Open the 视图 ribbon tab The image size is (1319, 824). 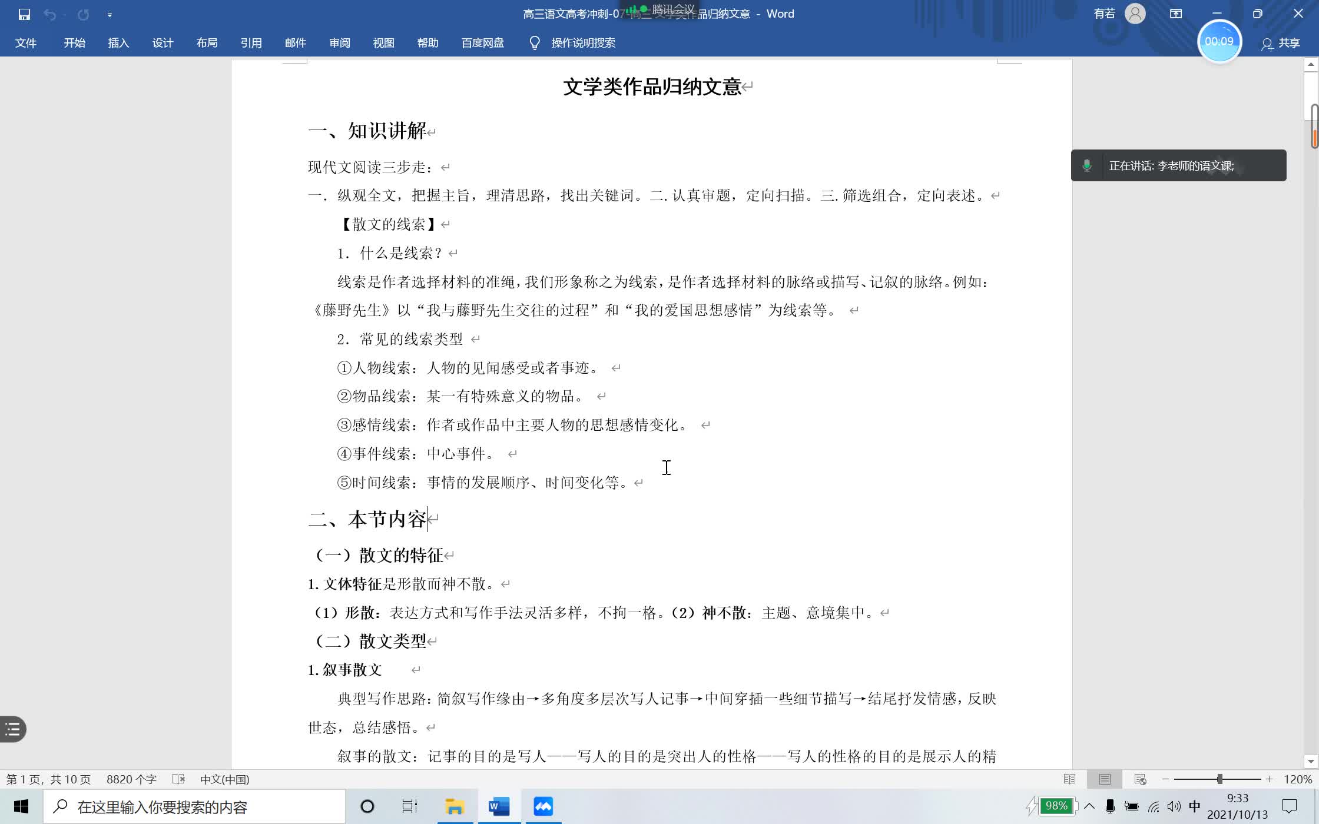(x=383, y=43)
